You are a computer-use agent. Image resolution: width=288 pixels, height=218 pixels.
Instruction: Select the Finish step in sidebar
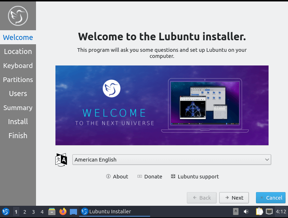pos(18,136)
